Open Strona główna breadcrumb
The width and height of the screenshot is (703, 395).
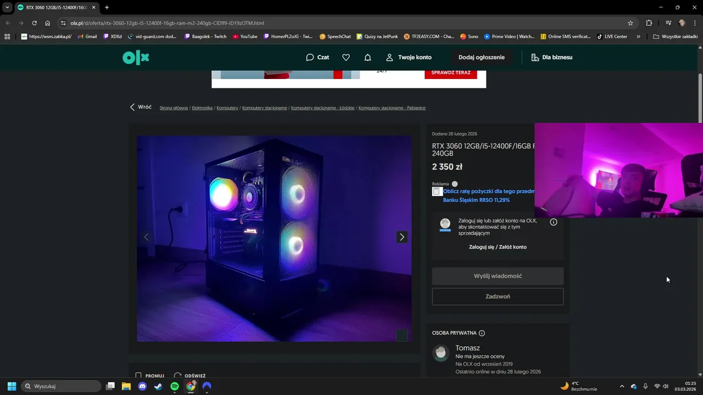(x=174, y=108)
